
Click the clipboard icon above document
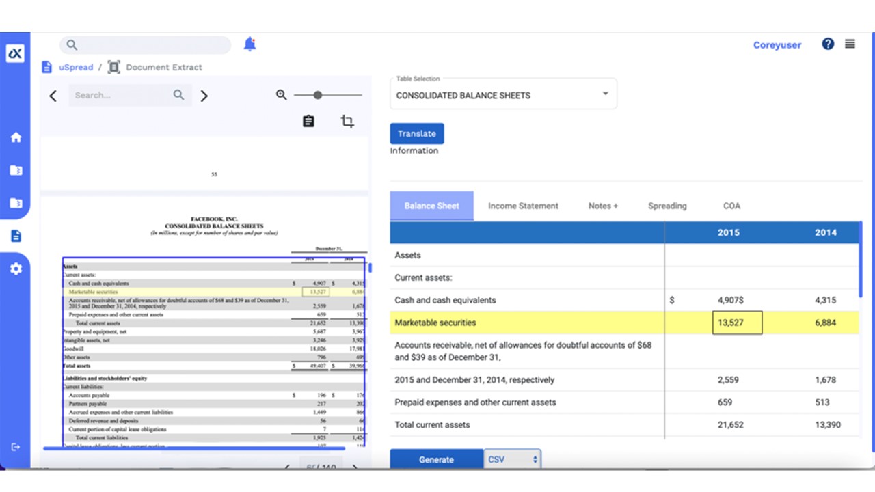point(308,121)
